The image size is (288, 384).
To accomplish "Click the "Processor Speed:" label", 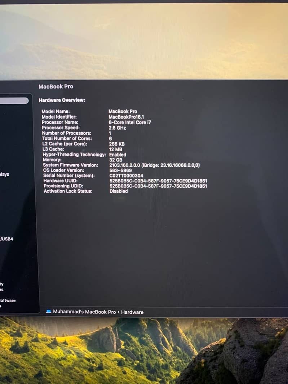I will tap(61, 128).
